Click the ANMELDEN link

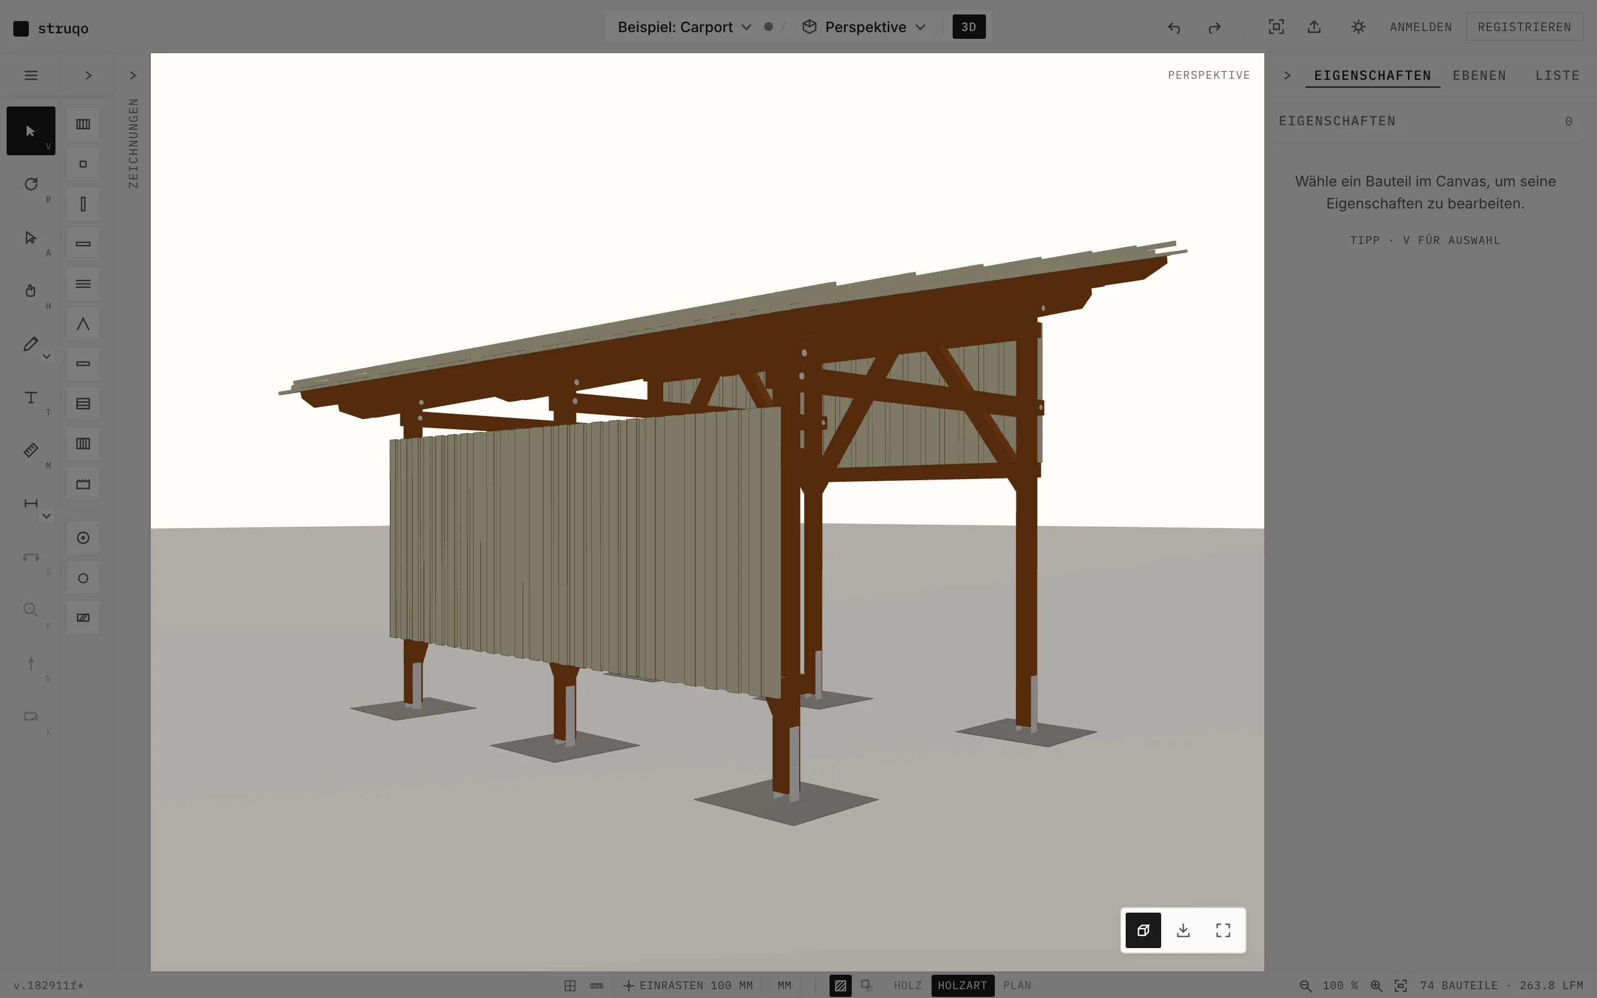coord(1420,27)
